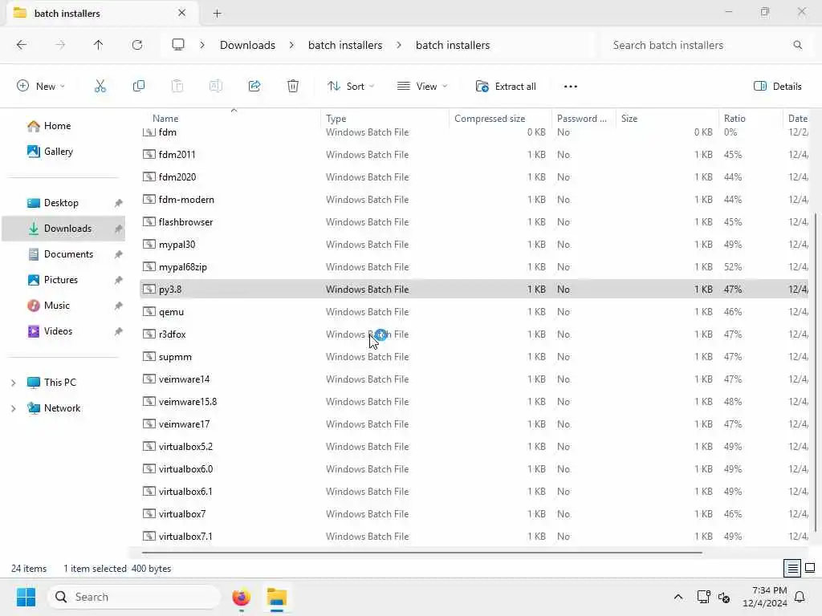Switch to details list view icon

pyautogui.click(x=792, y=569)
